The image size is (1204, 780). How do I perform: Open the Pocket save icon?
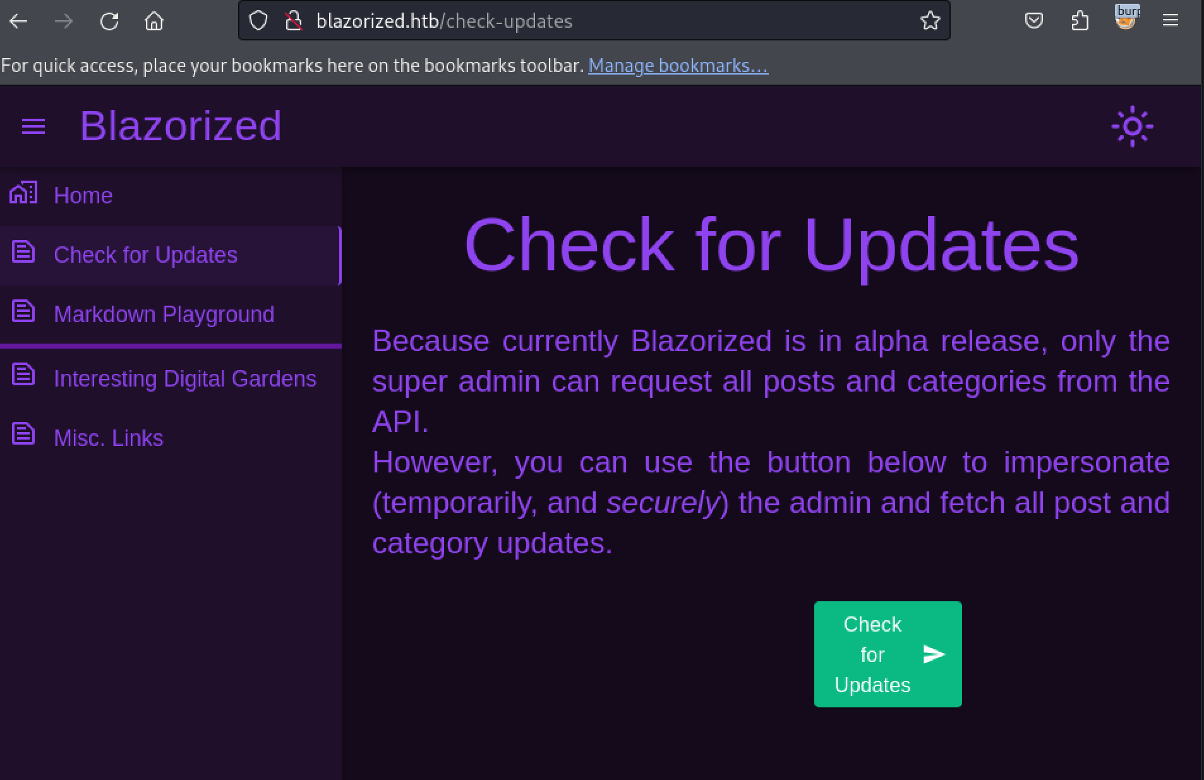[x=1033, y=21]
